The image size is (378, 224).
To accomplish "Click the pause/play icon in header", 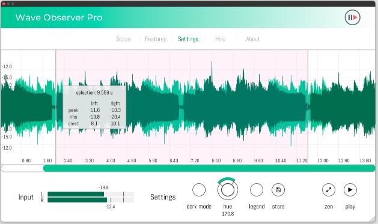I will coord(352,17).
